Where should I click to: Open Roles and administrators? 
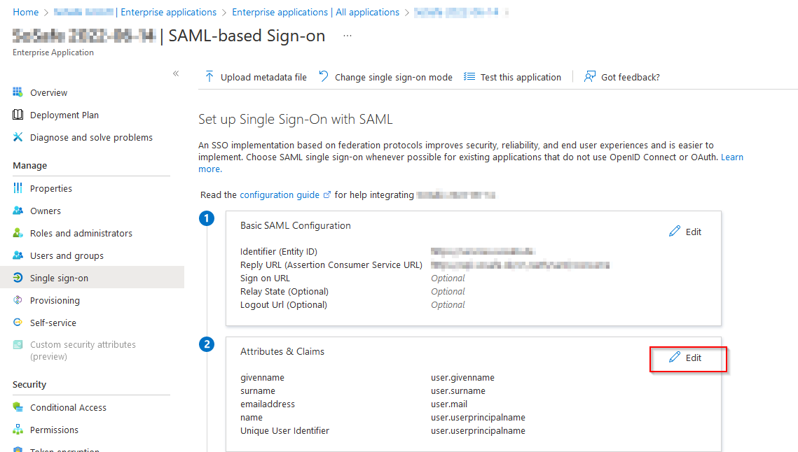tap(81, 233)
